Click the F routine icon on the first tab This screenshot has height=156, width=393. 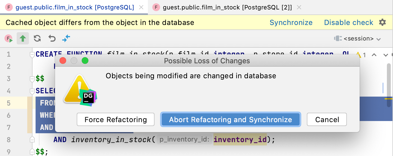pos(9,7)
